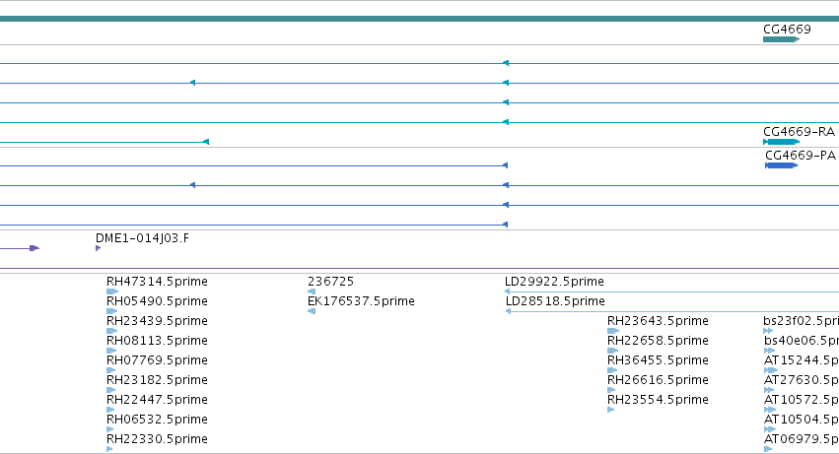This screenshot has height=454, width=839.
Task: Click the 236725 feature arrow
Action: coord(312,292)
